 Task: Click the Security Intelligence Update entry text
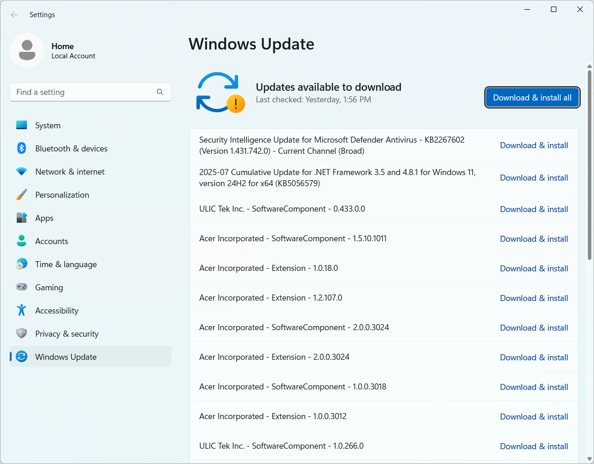[x=332, y=145]
